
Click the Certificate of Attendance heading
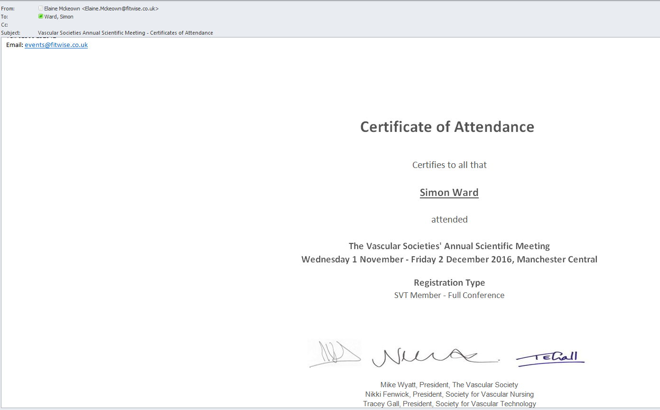[447, 127]
